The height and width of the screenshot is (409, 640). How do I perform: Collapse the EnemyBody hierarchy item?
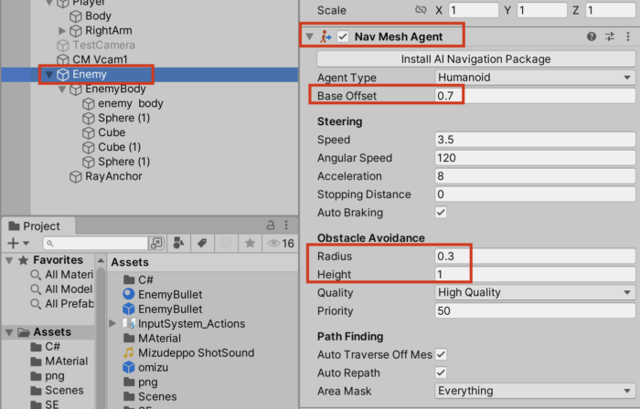62,89
